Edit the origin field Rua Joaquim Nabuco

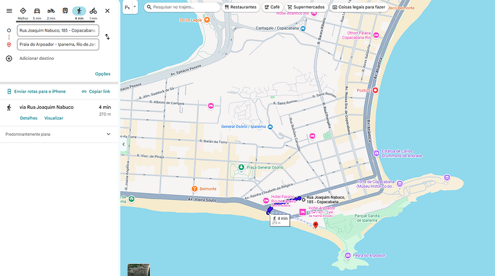point(58,31)
